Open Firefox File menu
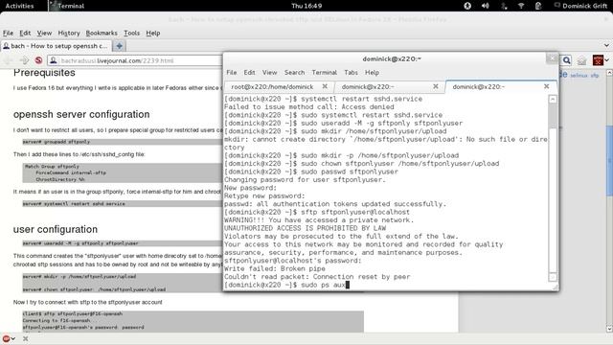 tap(8, 33)
